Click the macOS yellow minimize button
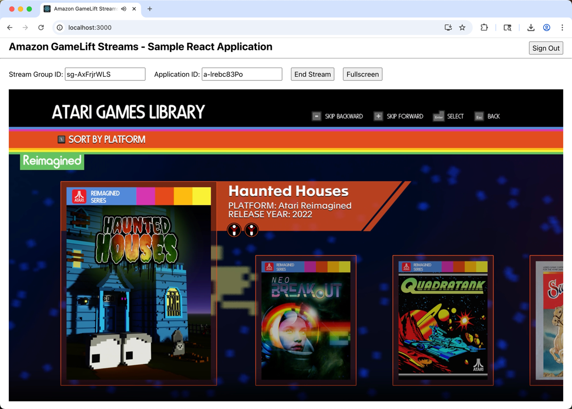This screenshot has height=409, width=572. 20,9
